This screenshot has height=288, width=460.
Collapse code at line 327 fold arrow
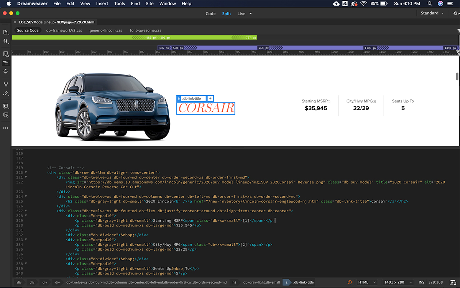pos(26,211)
